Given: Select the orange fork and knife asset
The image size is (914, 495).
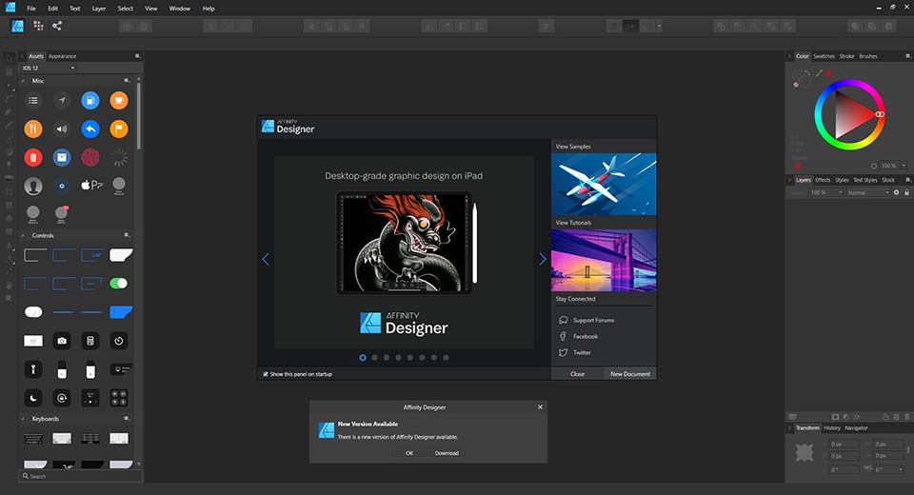Looking at the screenshot, I should tap(33, 129).
